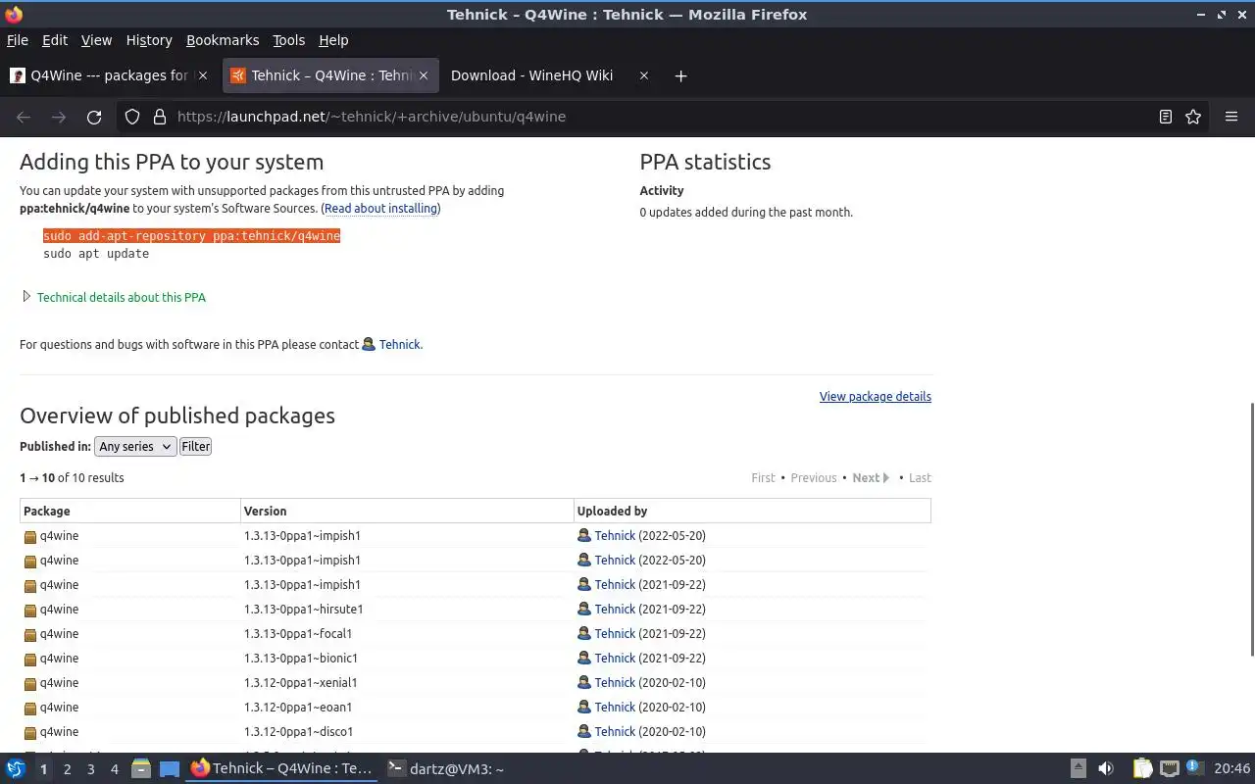1255x784 pixels.
Task: Open the Edit menu
Action: tap(55, 40)
